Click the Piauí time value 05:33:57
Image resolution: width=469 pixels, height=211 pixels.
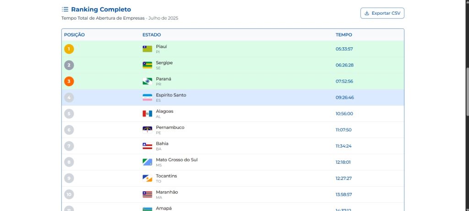pos(344,49)
